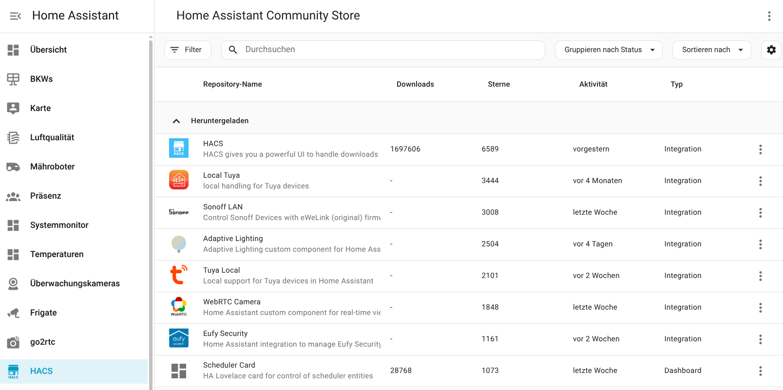Open the three-dot menu for Local Tuya
Viewport: 783px width, 390px height.
click(x=761, y=181)
